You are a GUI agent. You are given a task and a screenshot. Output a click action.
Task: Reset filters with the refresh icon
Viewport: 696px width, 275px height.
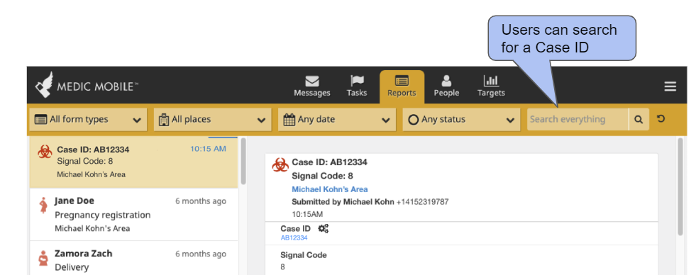[x=661, y=119]
